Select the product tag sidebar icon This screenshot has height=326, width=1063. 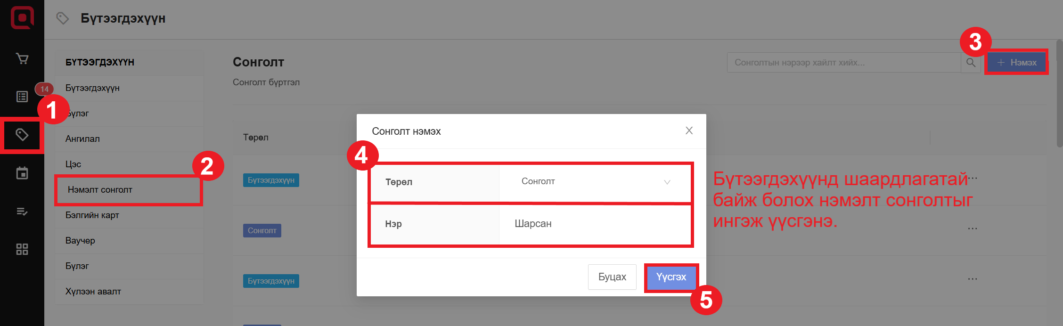pos(22,135)
